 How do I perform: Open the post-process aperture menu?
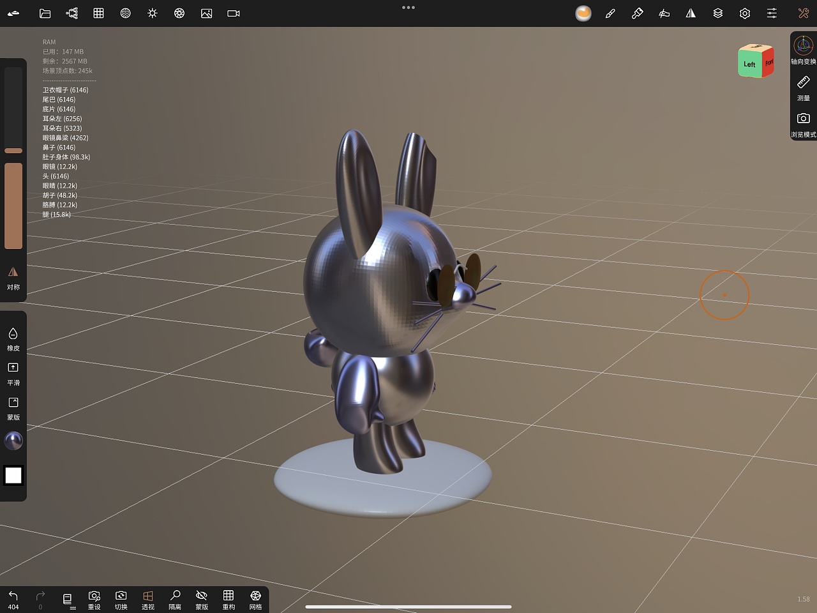click(x=179, y=13)
